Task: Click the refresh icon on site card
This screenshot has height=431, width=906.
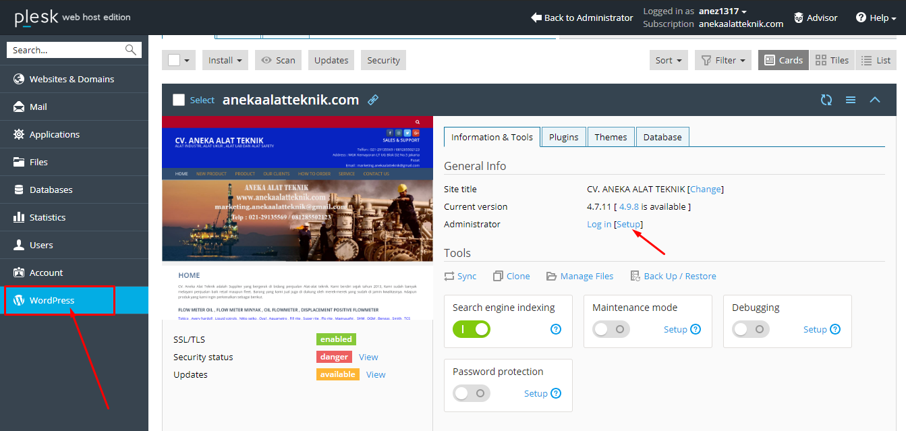Action: click(826, 100)
